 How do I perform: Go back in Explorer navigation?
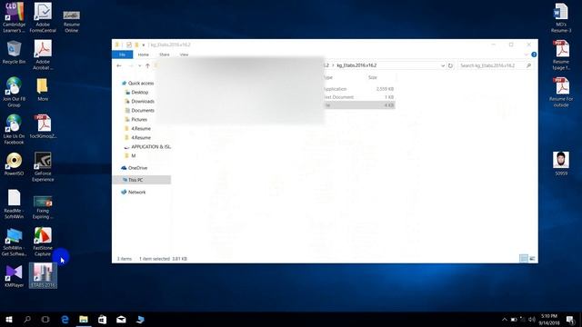pos(119,65)
